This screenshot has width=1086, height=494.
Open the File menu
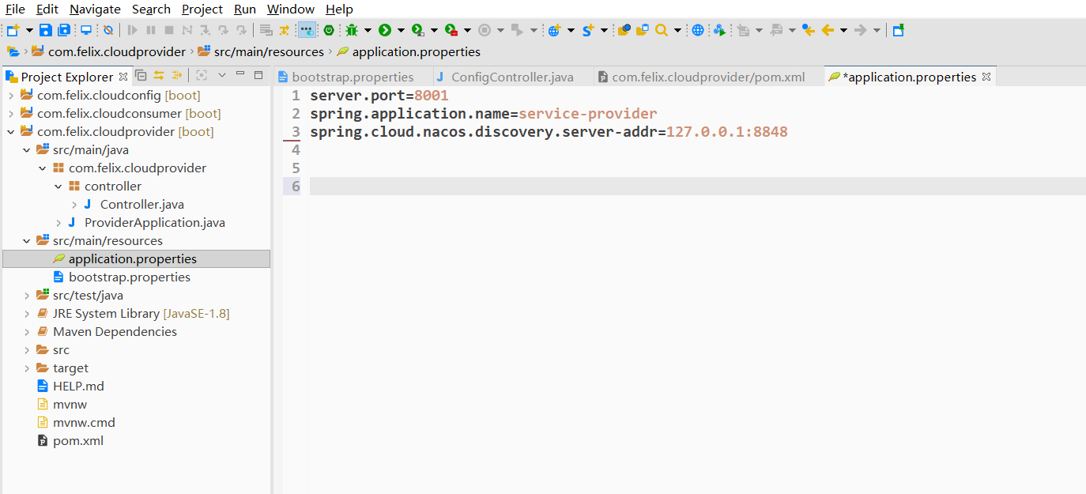click(15, 9)
